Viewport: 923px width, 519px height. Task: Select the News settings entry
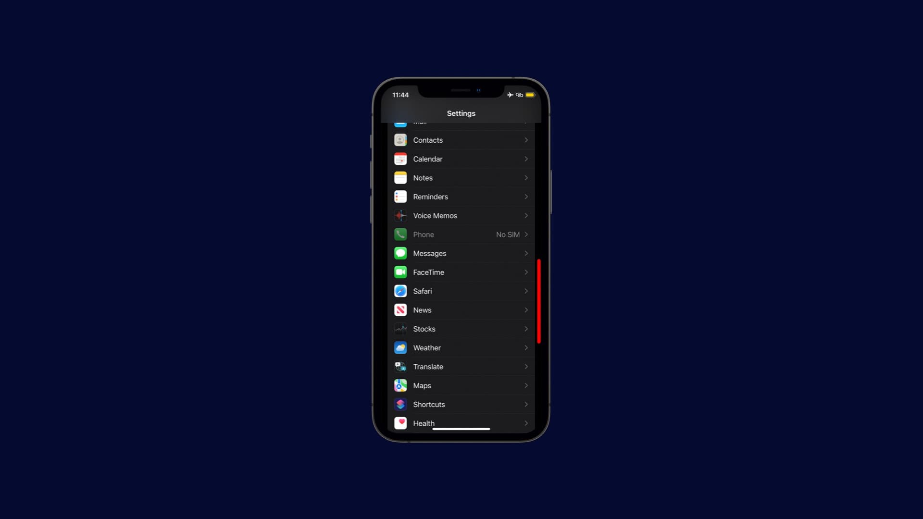coord(461,310)
